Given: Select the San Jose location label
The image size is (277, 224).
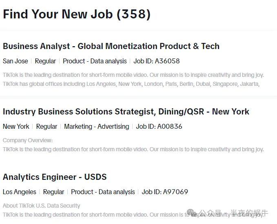Looking at the screenshot, I should point(16,61).
